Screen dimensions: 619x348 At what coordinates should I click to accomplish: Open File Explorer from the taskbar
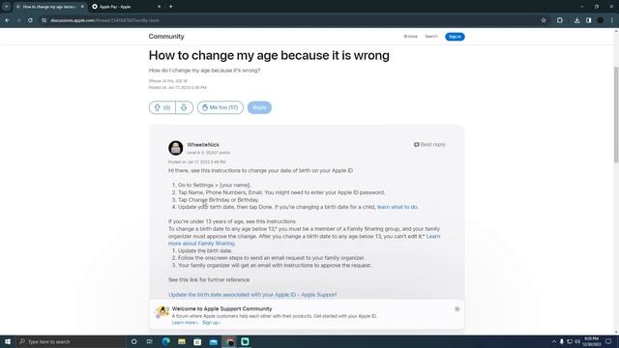click(x=182, y=341)
